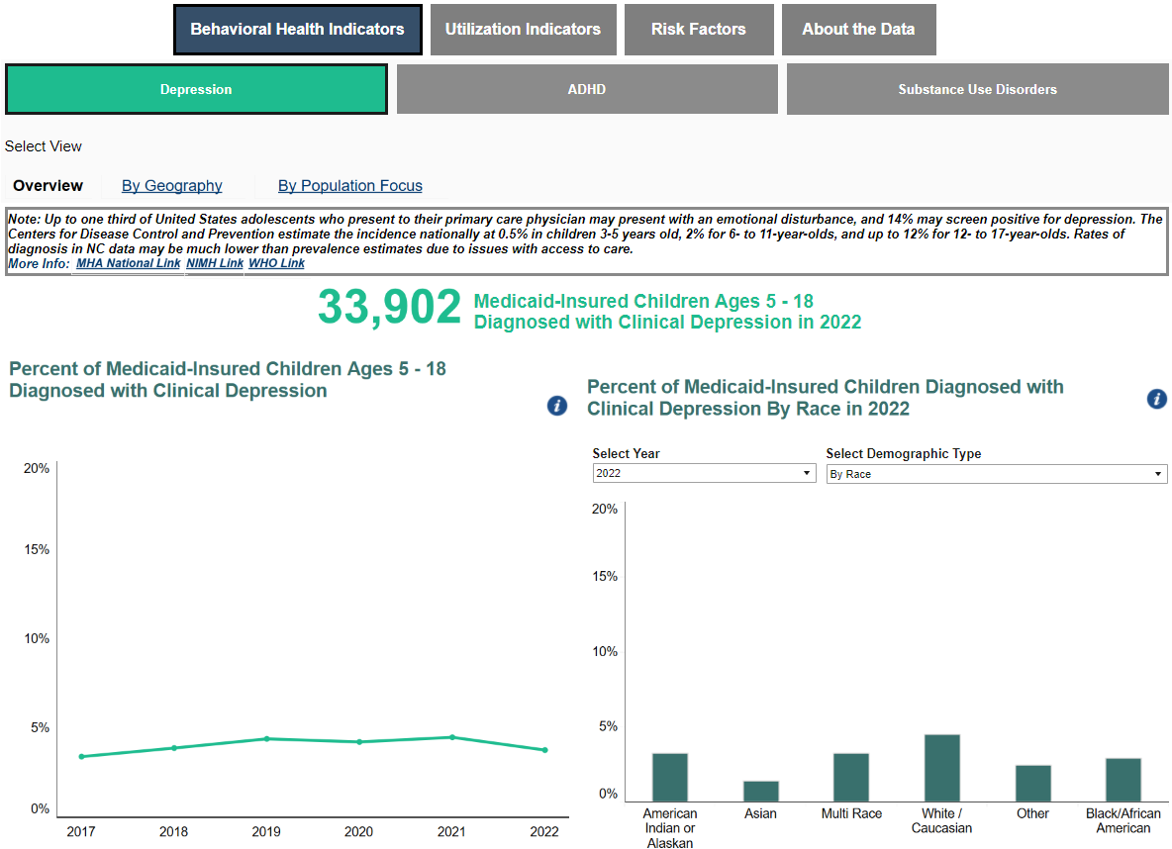Open the Utilization Indicators tab

point(523,30)
